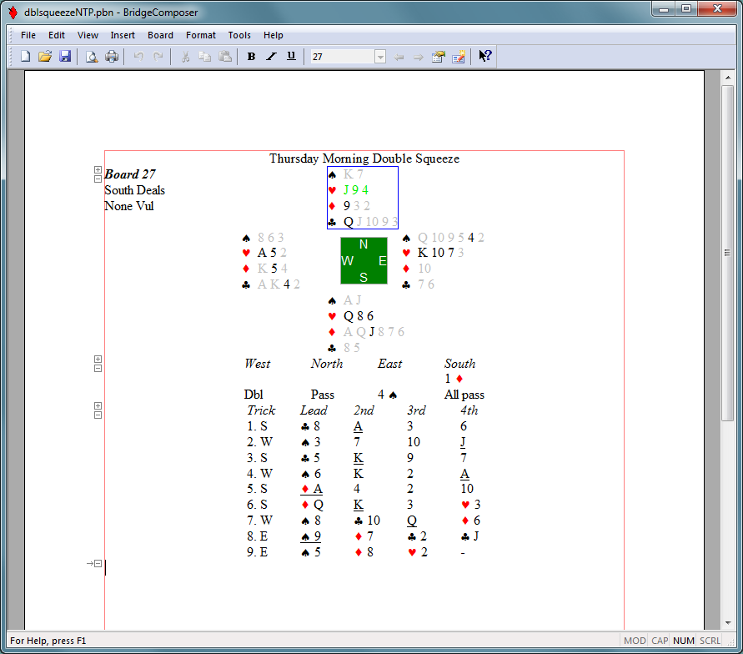Print the document using the printer icon
The width and height of the screenshot is (743, 654).
point(112,57)
